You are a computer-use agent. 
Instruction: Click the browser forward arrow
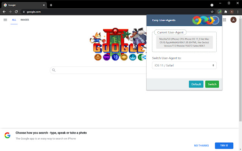10,12
